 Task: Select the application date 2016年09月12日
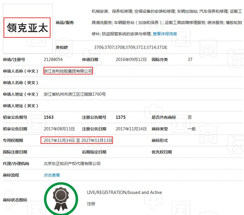point(131,59)
